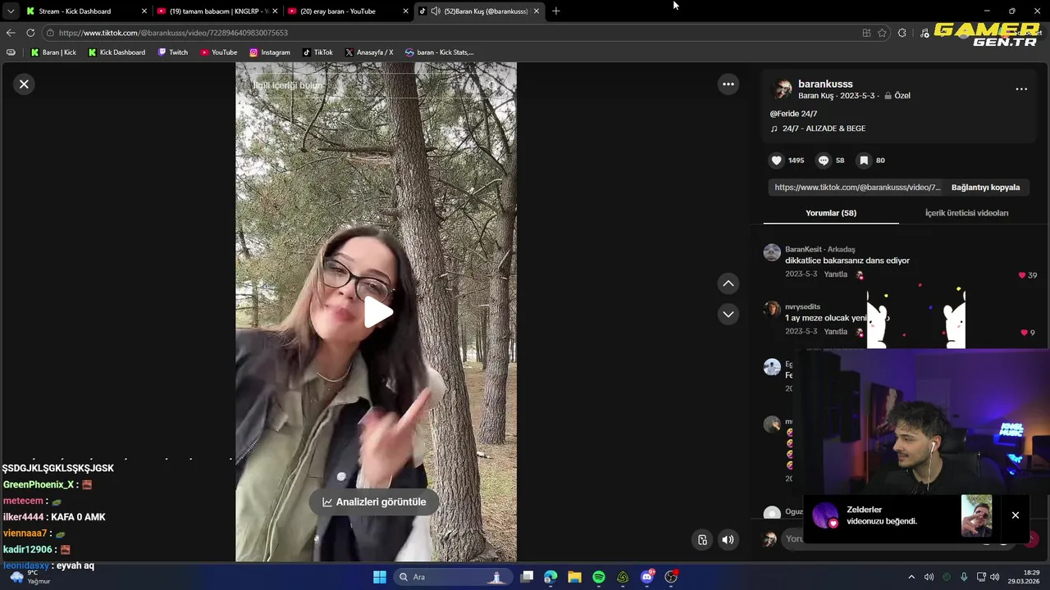
Task: Expand hidden system tray icons chevron
Action: tap(911, 577)
